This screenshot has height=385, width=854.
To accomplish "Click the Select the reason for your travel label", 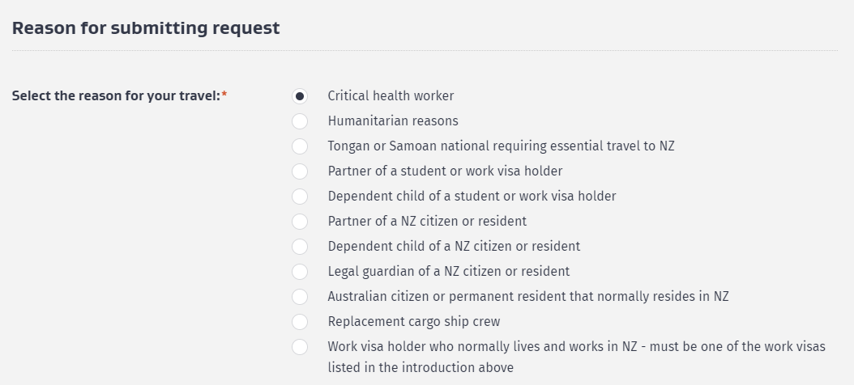I will [119, 96].
